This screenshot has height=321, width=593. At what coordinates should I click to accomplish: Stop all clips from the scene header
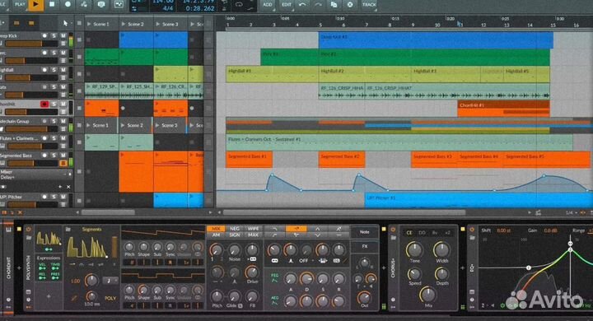point(79,23)
